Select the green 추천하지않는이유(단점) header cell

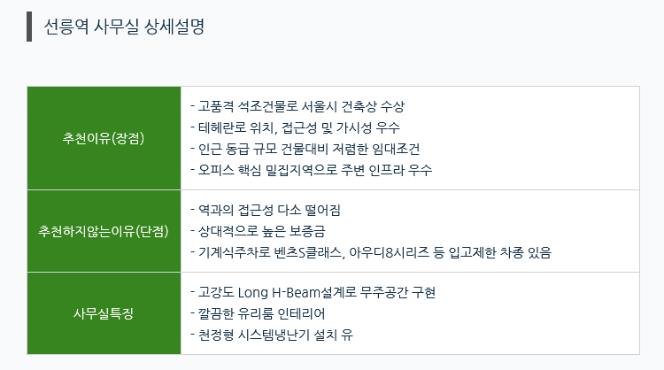(104, 231)
